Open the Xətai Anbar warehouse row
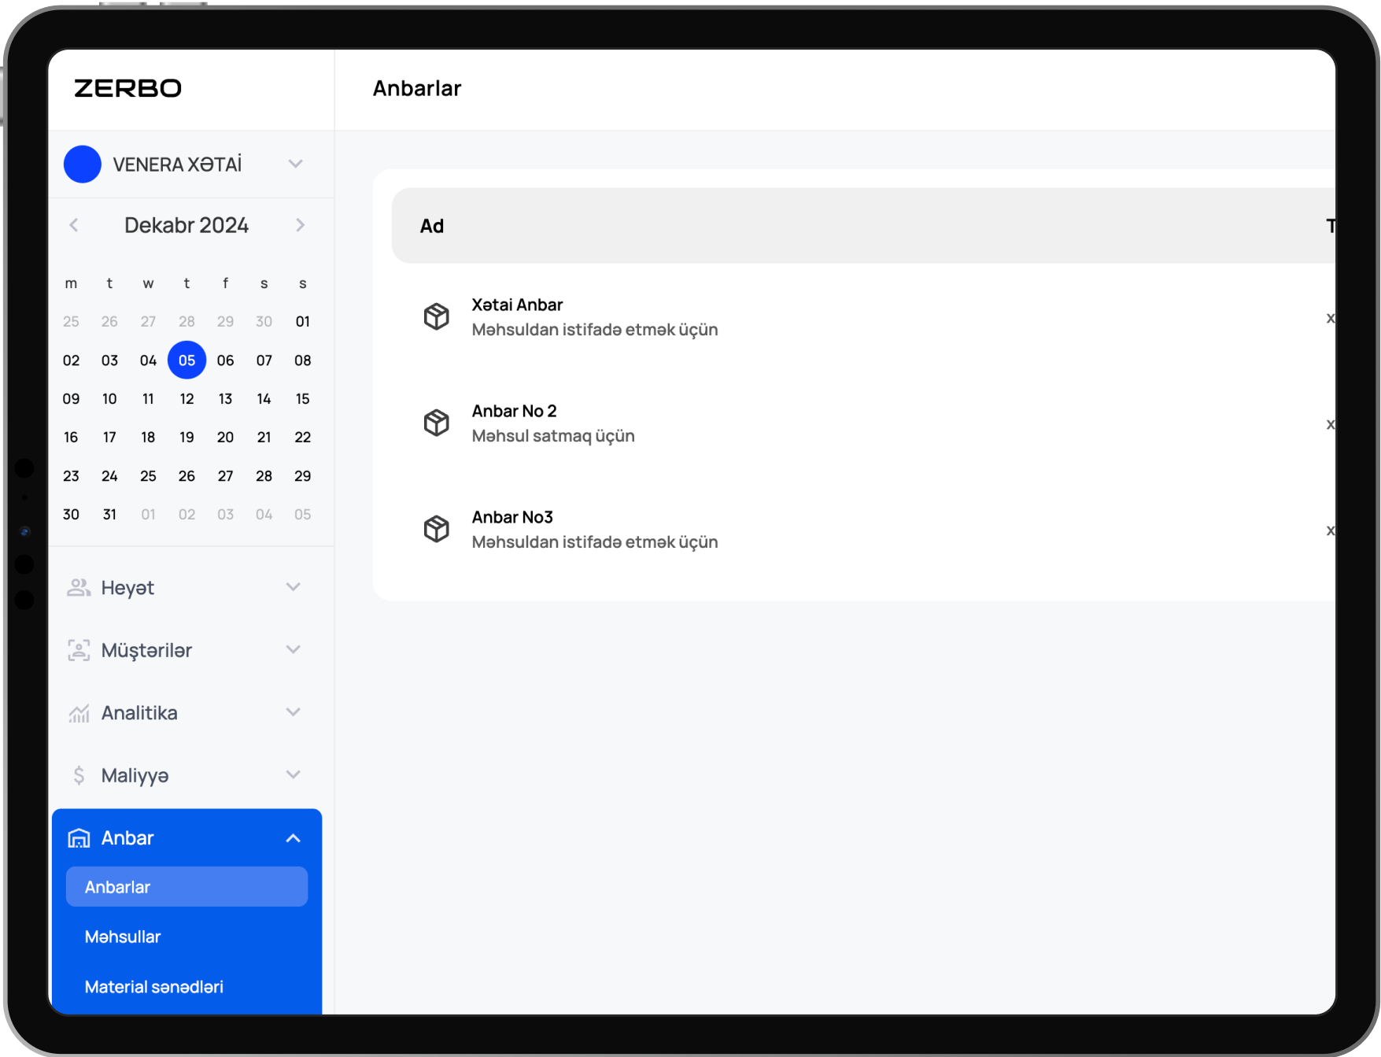Viewport: 1381px width, 1057px height. coord(863,317)
